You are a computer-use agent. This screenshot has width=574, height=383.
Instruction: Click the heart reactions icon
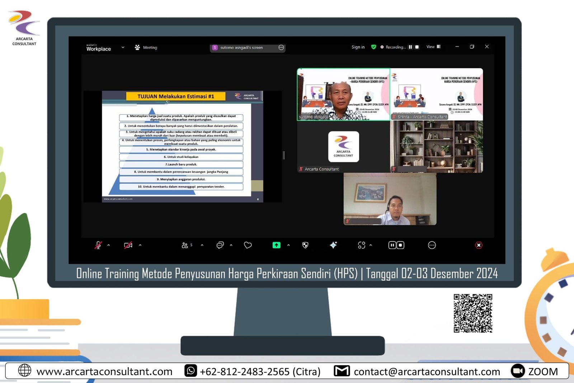(x=248, y=245)
